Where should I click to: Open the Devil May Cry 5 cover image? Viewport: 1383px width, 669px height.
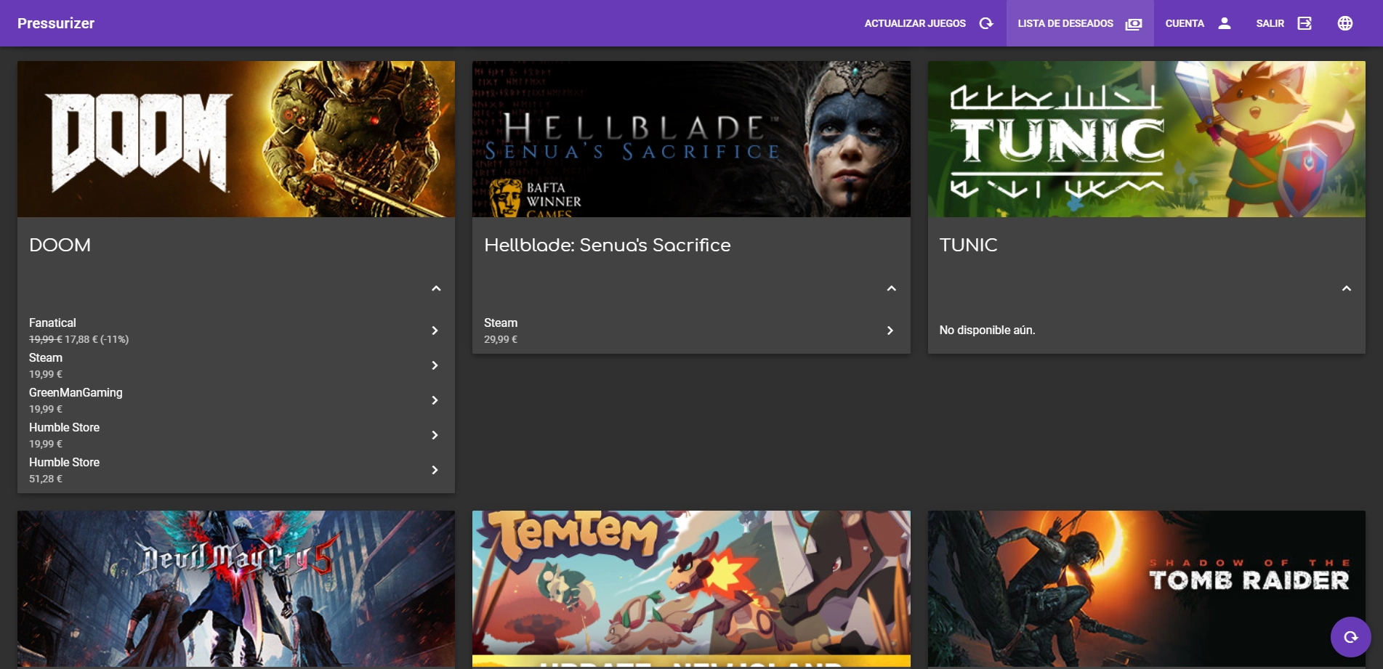click(236, 589)
